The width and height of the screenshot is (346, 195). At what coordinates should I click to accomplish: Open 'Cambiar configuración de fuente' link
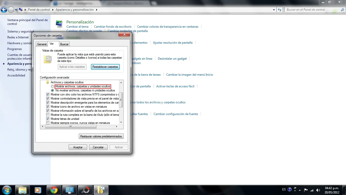[x=176, y=114]
